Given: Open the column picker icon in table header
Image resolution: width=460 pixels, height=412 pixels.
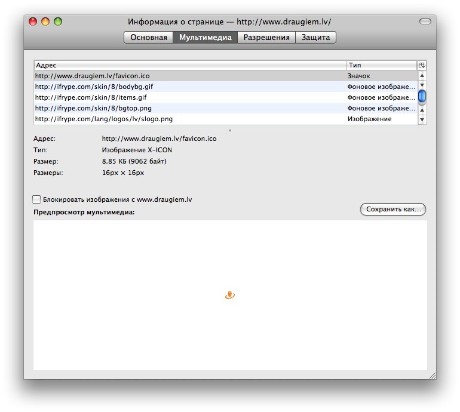Looking at the screenshot, I should [422, 65].
